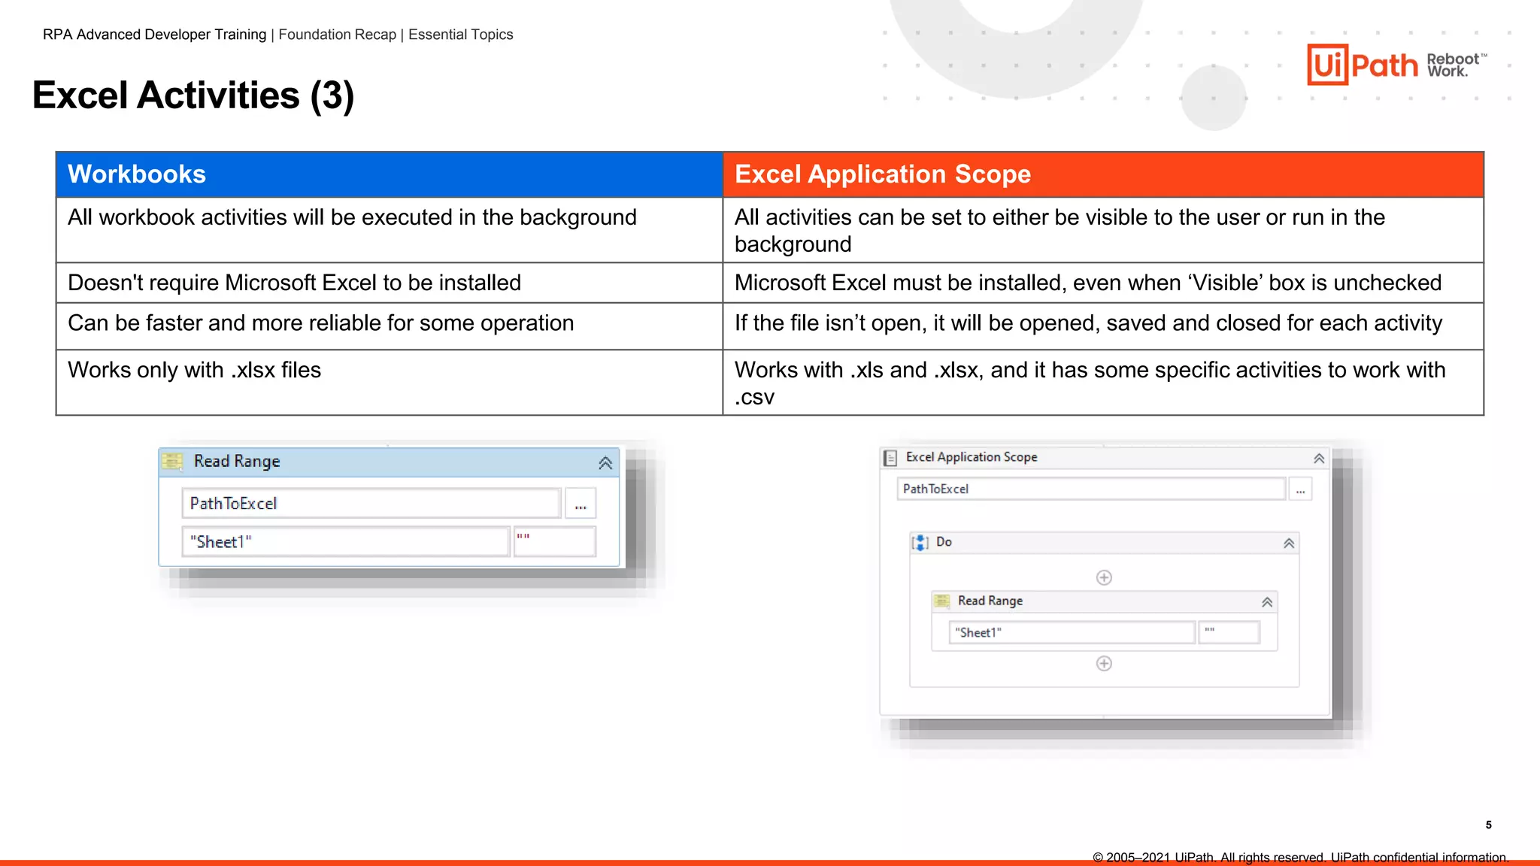The image size is (1540, 866).
Task: Click the PathToExcel field in standalone Read Range
Action: pos(371,503)
